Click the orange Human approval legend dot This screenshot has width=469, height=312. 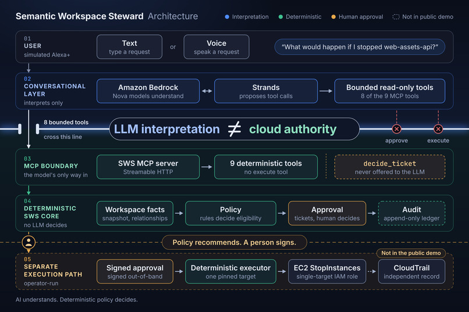click(x=333, y=17)
